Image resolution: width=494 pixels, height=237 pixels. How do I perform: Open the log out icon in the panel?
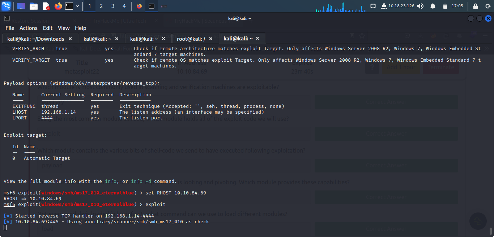tap(487, 6)
